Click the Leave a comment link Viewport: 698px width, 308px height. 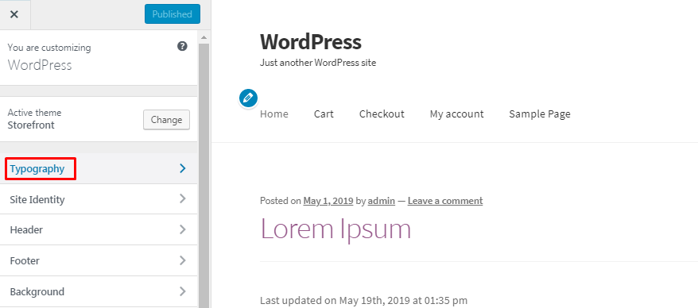(x=445, y=201)
